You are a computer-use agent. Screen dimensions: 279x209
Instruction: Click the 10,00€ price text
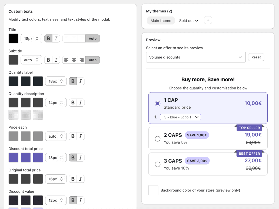[253, 103]
